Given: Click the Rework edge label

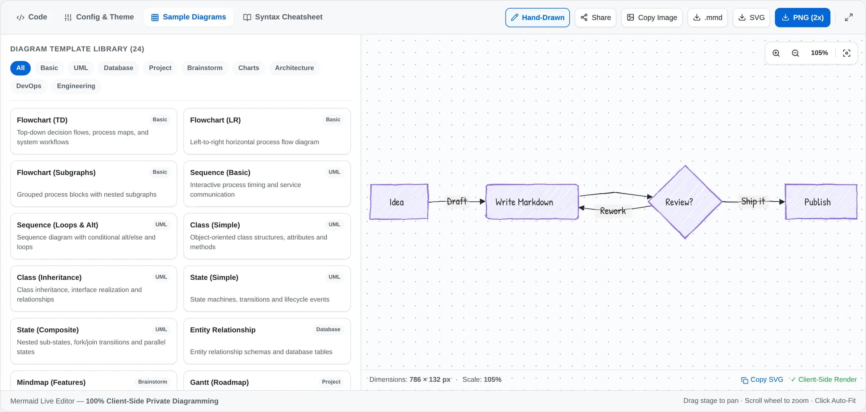Looking at the screenshot, I should click(x=613, y=211).
